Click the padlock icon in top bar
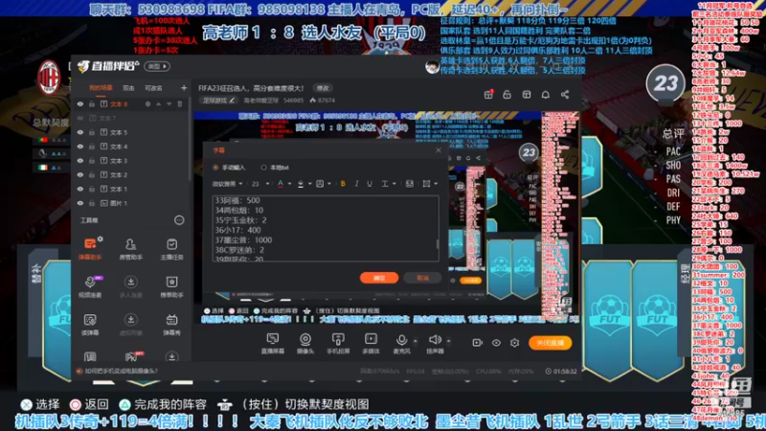This screenshot has height=431, width=766. (507, 94)
